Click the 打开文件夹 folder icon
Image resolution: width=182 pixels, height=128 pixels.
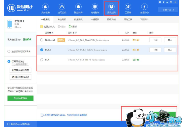[42, 26]
